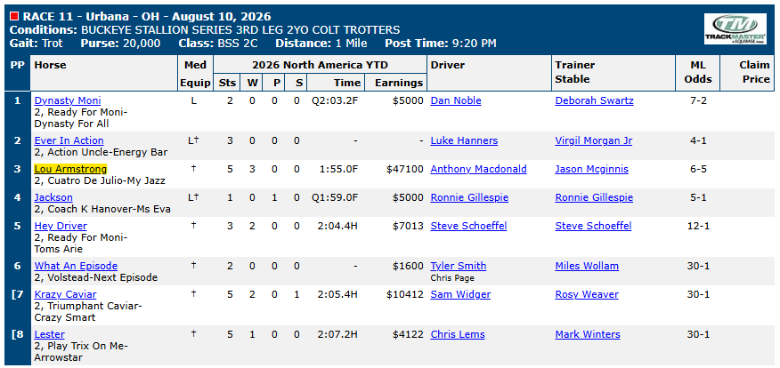The height and width of the screenshot is (368, 780).
Task: Click the red square race marker icon
Action: 14,16
